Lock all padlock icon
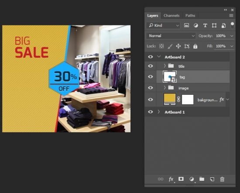Screen dimensions: 240x193 pyautogui.click(x=195, y=46)
